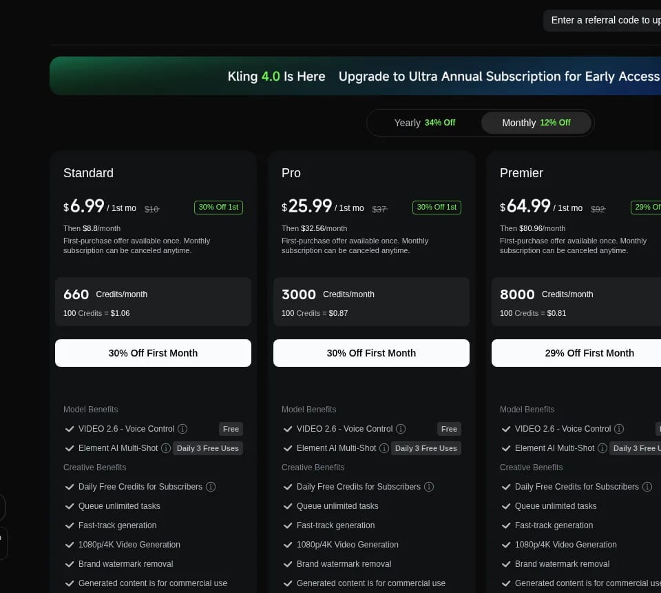Click the struck-through $10 price

pyautogui.click(x=151, y=209)
